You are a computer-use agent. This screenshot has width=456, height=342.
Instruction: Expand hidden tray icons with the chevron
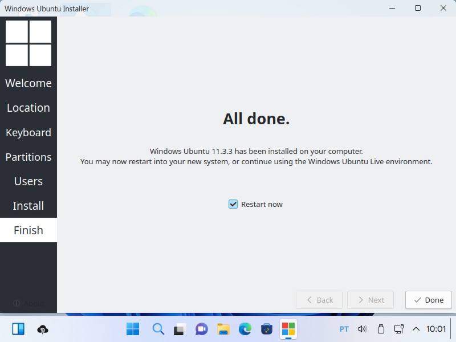(x=416, y=329)
